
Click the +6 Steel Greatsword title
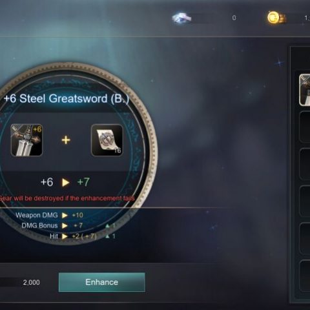point(67,99)
